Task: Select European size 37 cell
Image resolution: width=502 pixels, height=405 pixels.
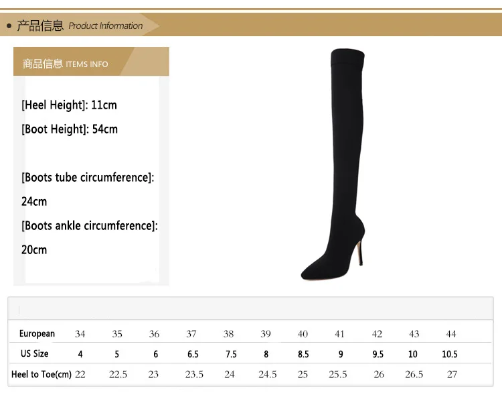Action: [x=191, y=334]
